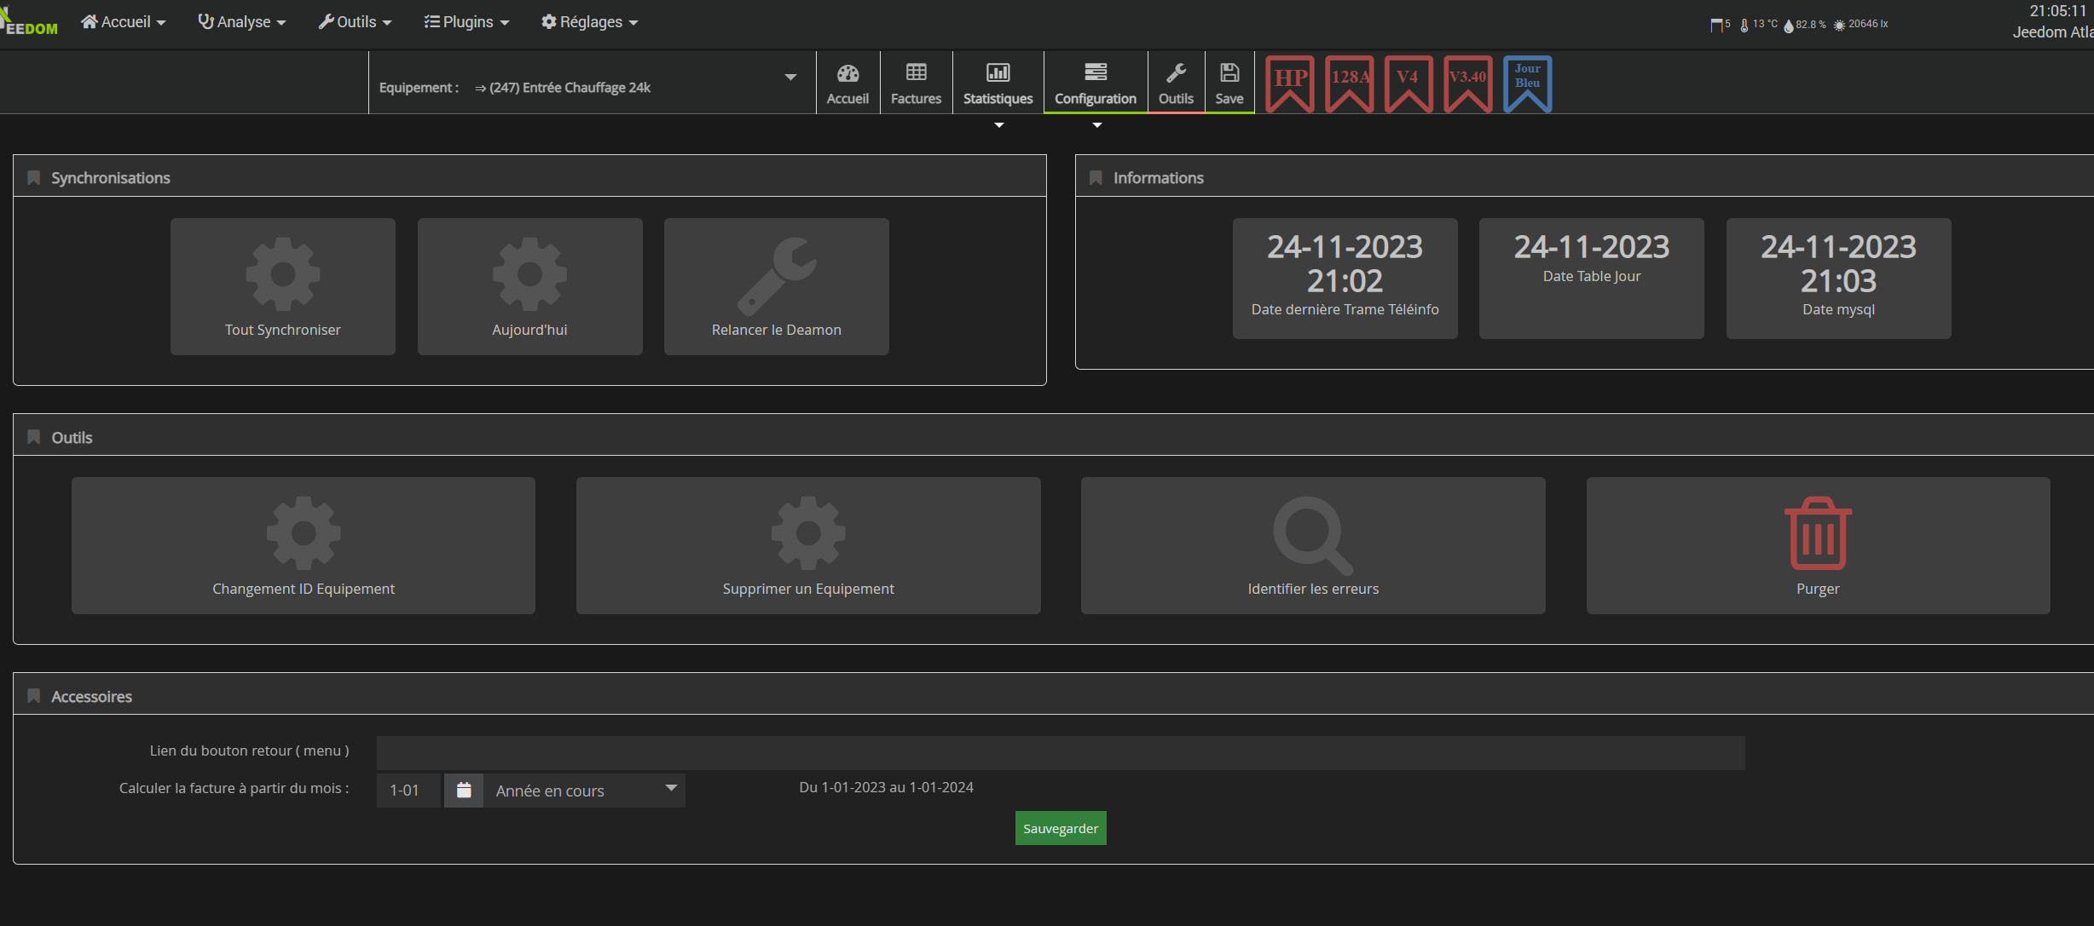Click the Relancer le Deamon wrench
Viewport: 2094px width, 926px height.
776,276
